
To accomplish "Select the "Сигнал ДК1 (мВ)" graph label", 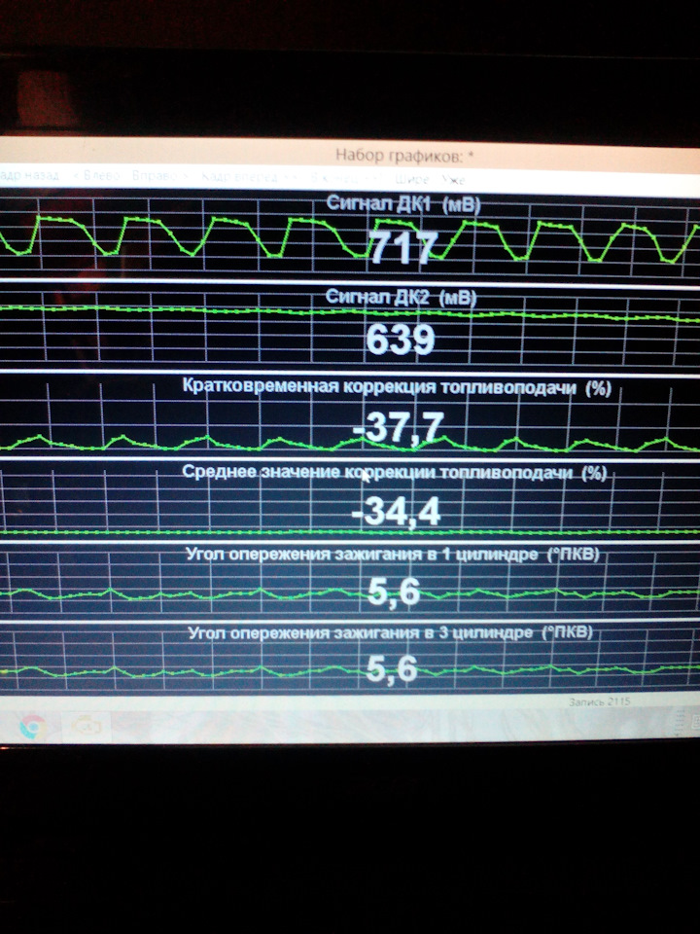I will [x=403, y=204].
